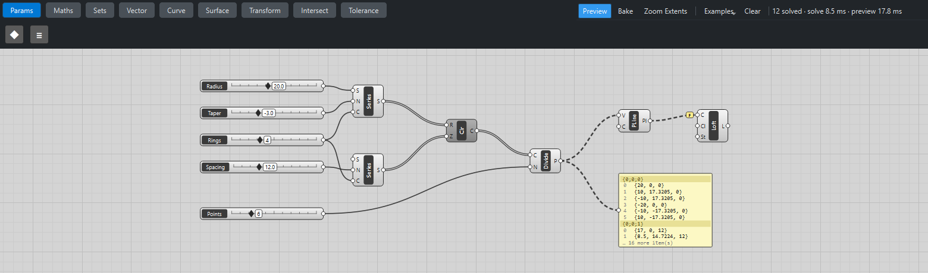The height and width of the screenshot is (273, 928).
Task: Click the Radius slider label
Action: pyautogui.click(x=215, y=86)
